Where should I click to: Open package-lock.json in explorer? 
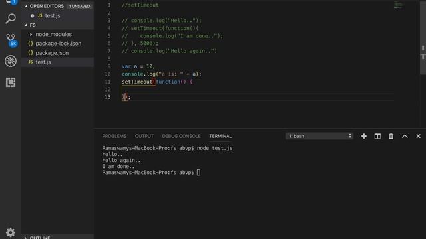tap(58, 44)
